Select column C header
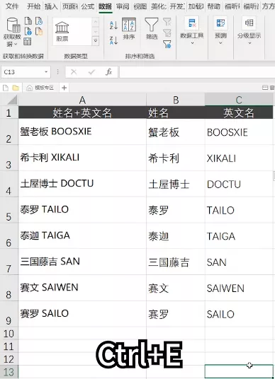Screen dimensions: 275x379 [x=239, y=100]
